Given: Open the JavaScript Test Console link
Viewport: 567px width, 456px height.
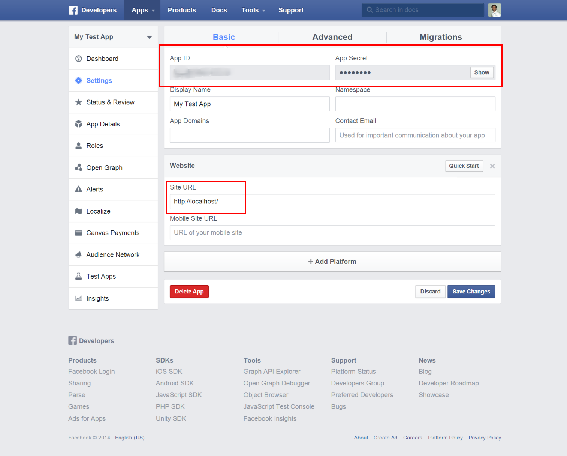Looking at the screenshot, I should (279, 406).
